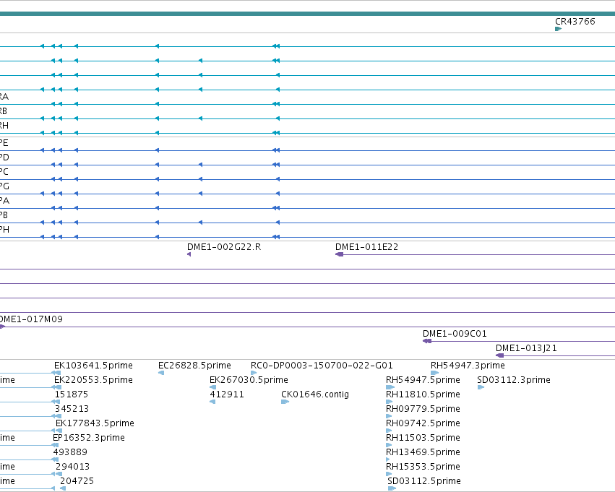Click the EK220553.5prime EST label

click(93, 380)
